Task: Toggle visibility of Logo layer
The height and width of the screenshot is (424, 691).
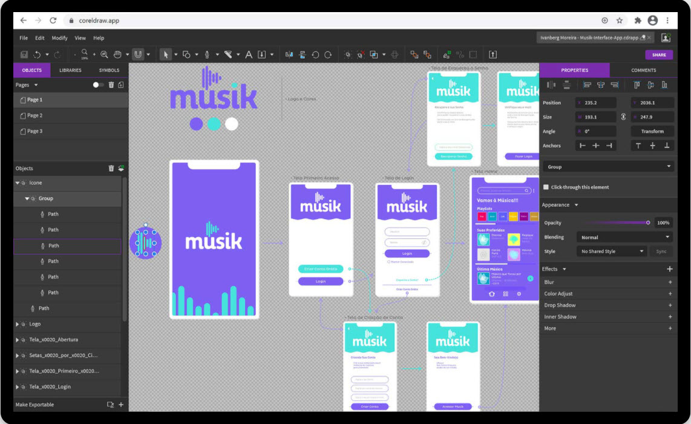Action: 24,324
